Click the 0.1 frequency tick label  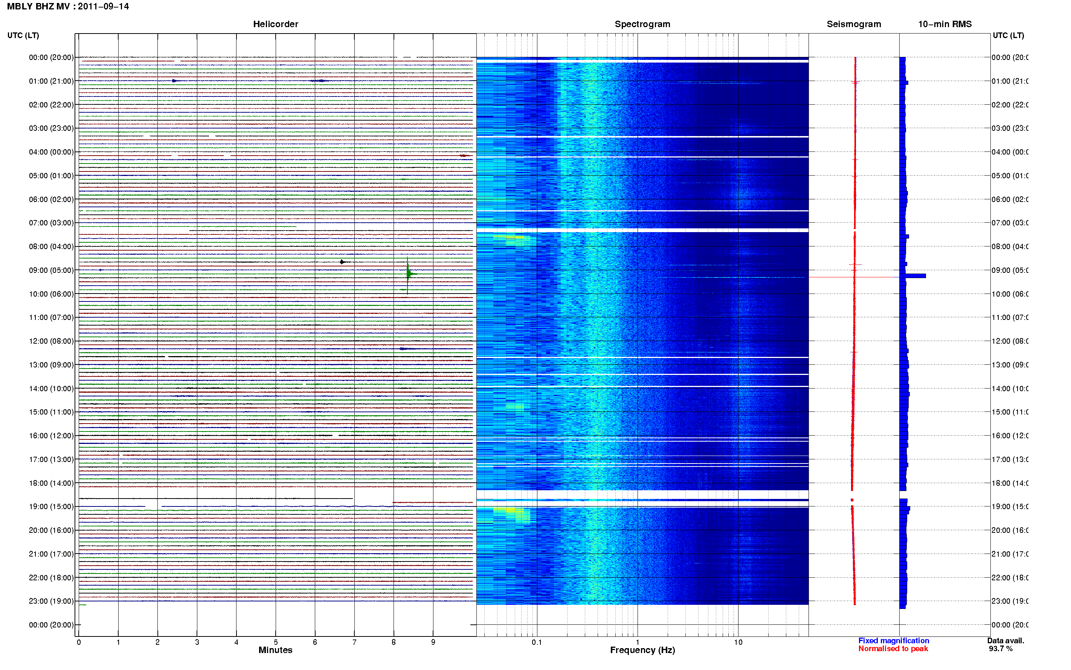tap(537, 642)
